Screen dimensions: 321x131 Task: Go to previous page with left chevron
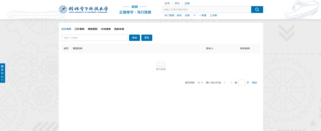[x=224, y=83]
